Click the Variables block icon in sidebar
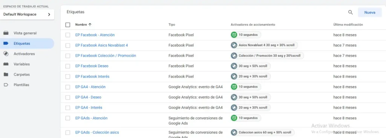Screen dimensions: 386x138 click(x=6, y=64)
